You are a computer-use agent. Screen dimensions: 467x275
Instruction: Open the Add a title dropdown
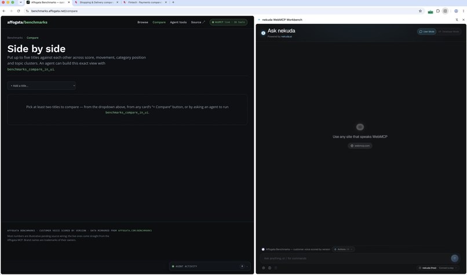point(42,86)
